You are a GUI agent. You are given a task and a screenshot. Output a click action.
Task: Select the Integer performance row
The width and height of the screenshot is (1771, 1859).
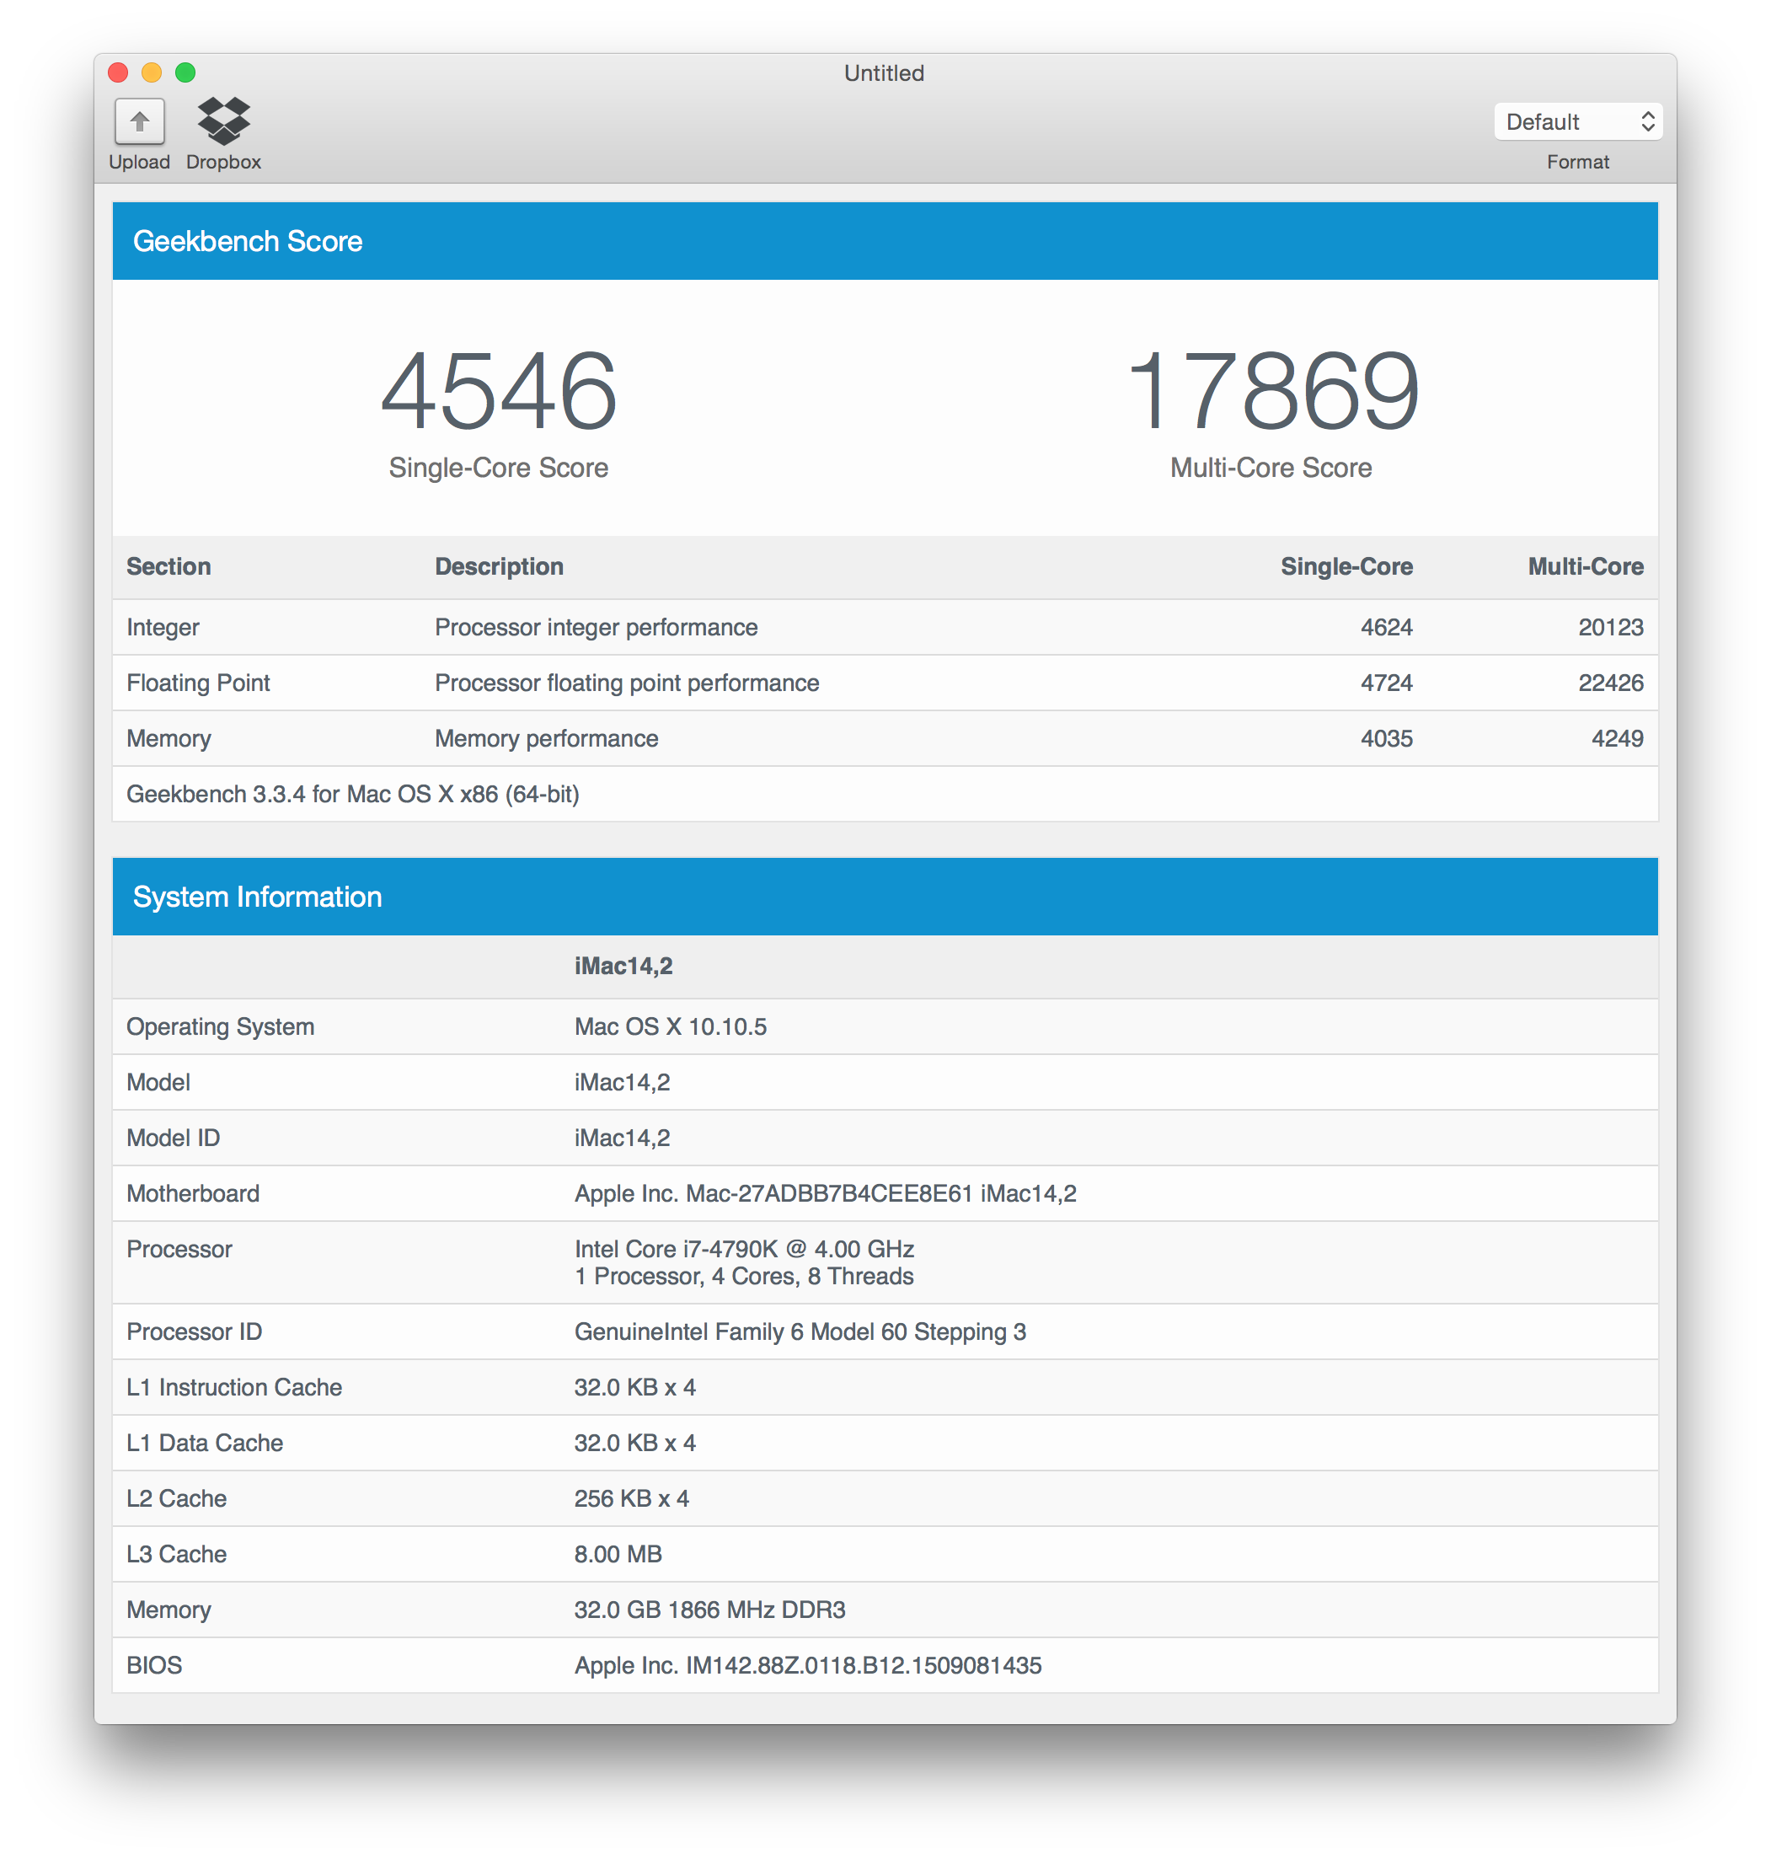pyautogui.click(x=595, y=627)
